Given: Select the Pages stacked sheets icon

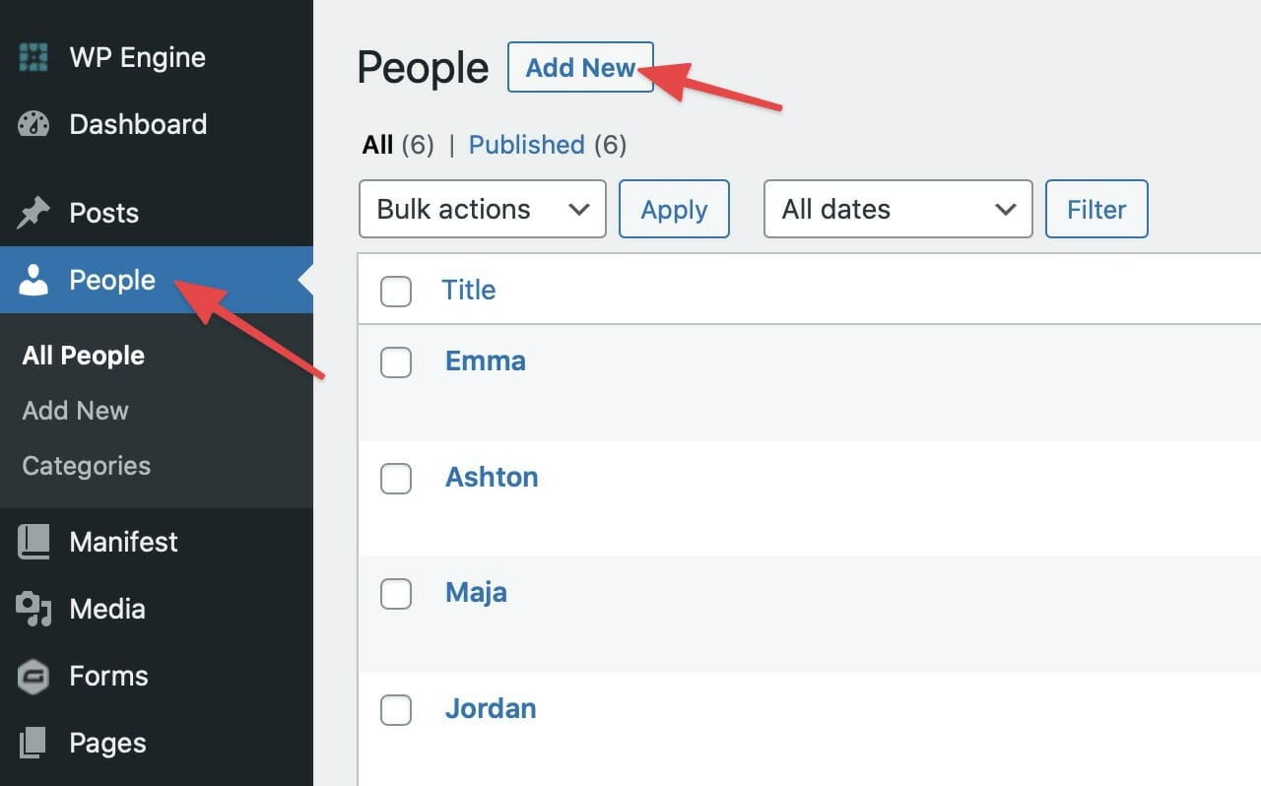Looking at the screenshot, I should pyautogui.click(x=33, y=743).
